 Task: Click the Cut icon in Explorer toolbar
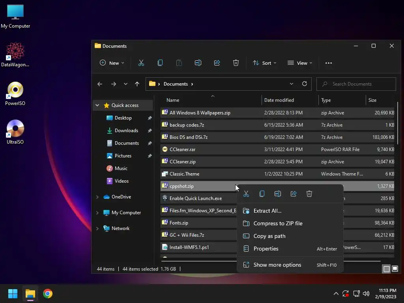click(x=141, y=63)
